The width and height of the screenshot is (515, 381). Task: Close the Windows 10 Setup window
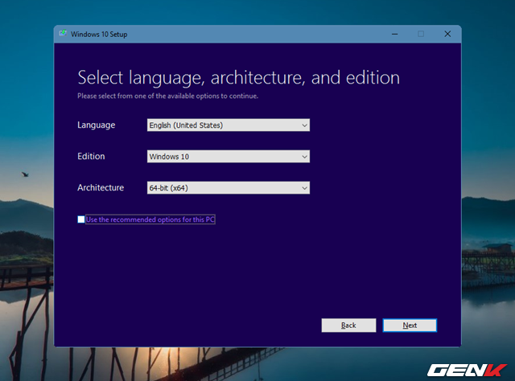point(447,34)
